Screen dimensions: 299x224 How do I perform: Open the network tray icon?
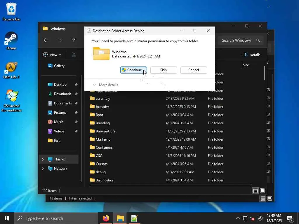(x=245, y=218)
